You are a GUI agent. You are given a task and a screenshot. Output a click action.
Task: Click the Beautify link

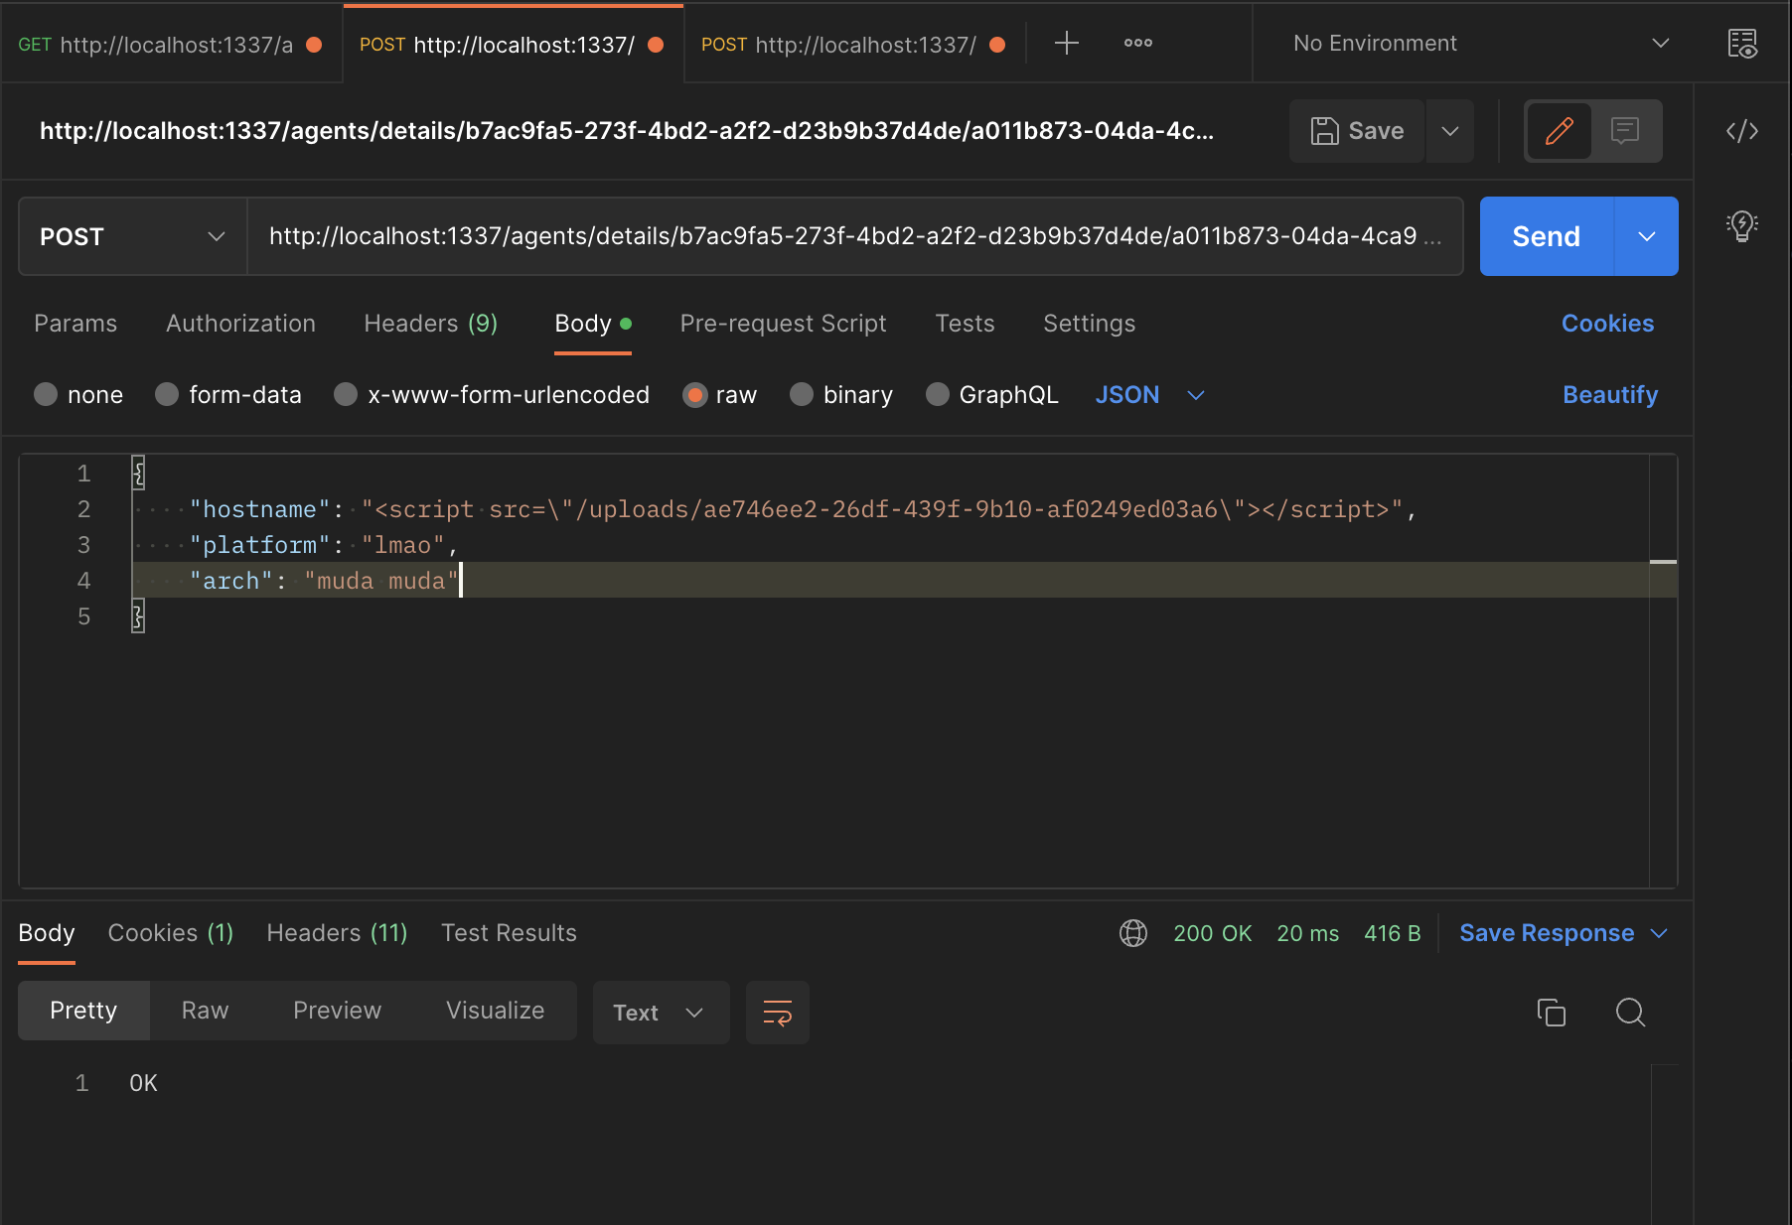click(1609, 394)
